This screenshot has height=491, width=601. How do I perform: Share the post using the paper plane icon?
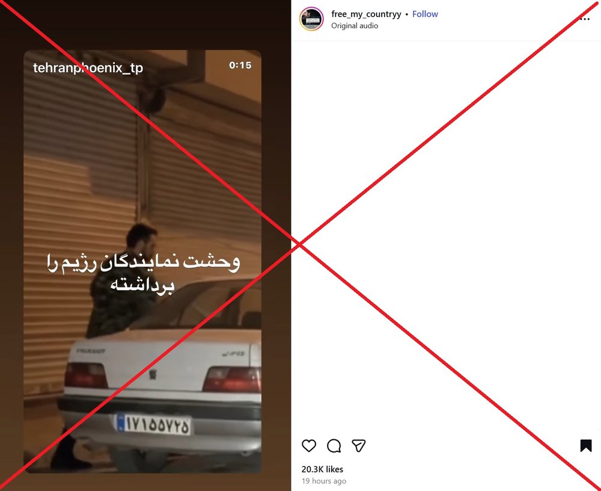pos(358,446)
